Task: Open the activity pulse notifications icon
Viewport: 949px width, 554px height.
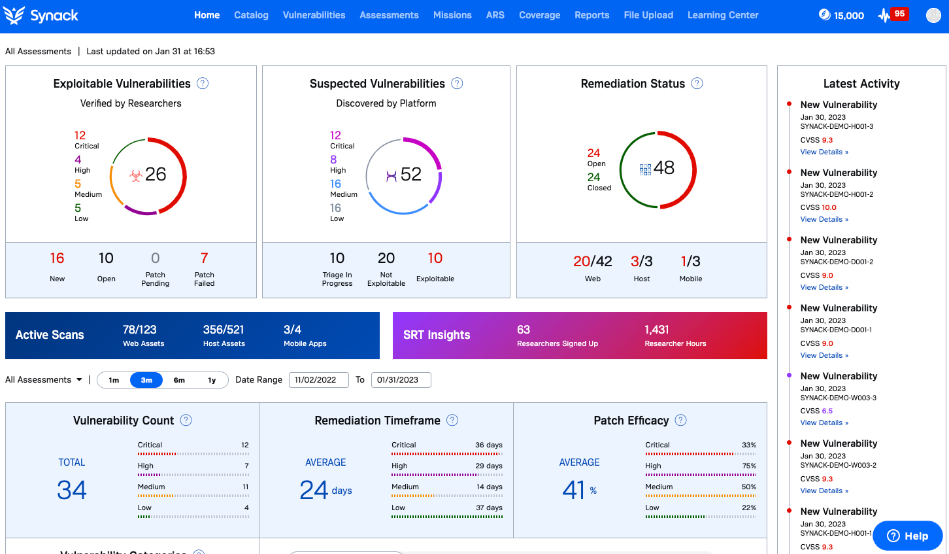Action: tap(884, 15)
